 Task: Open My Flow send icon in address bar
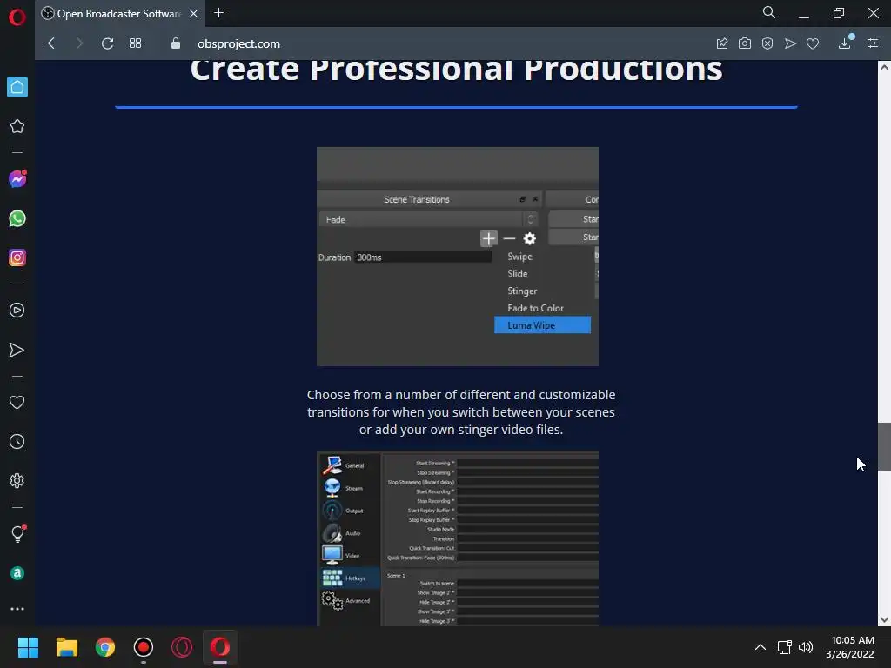790,43
